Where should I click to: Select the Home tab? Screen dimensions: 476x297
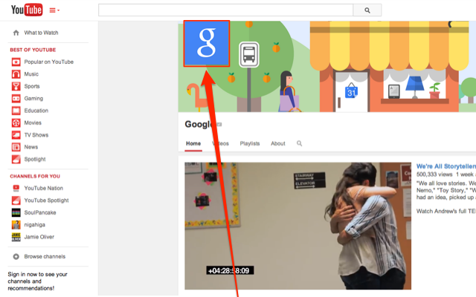coord(193,143)
